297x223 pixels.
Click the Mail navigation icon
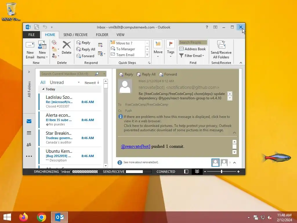point(29,121)
